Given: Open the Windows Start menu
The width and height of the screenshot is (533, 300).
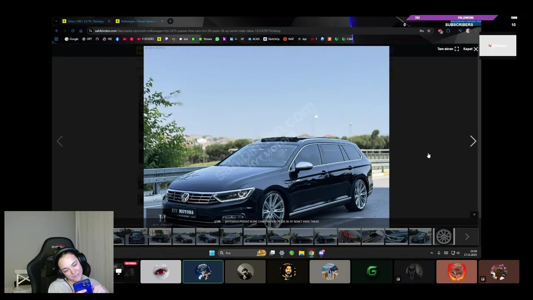Looking at the screenshot, I should pyautogui.click(x=212, y=253).
